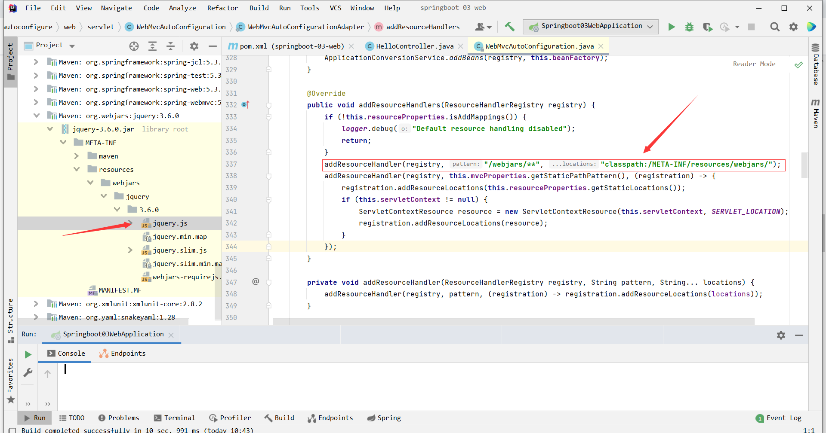
Task: Close the WebMvcAutoConfiguration.java tab
Action: 601,46
